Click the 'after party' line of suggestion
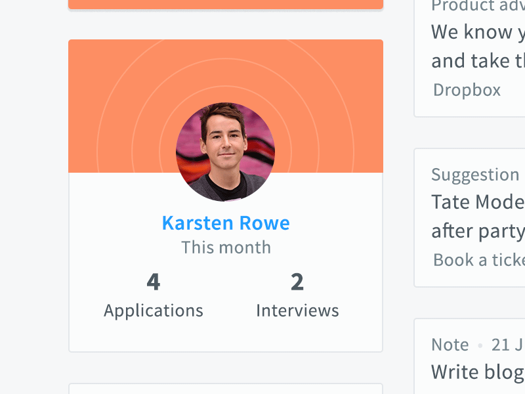525x394 pixels. [x=478, y=231]
